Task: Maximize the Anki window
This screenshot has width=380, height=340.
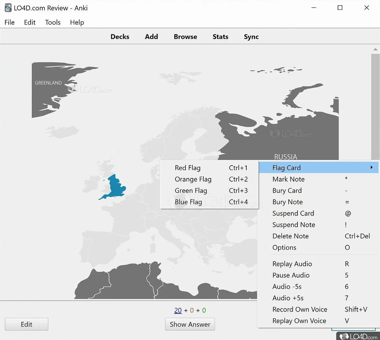Action: 340,8
